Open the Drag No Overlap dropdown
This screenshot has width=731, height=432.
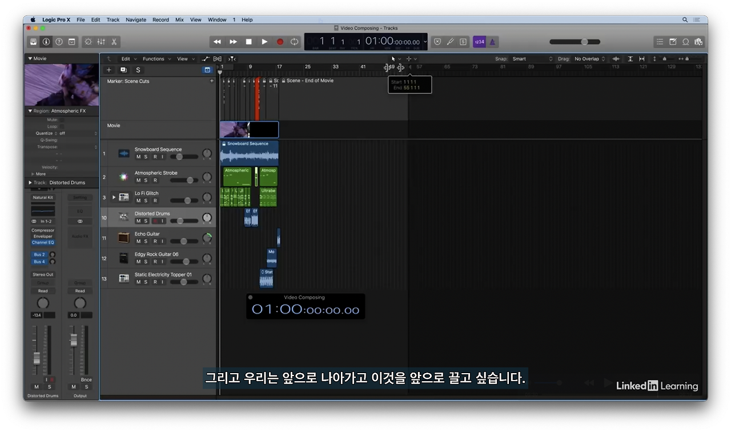(589, 59)
